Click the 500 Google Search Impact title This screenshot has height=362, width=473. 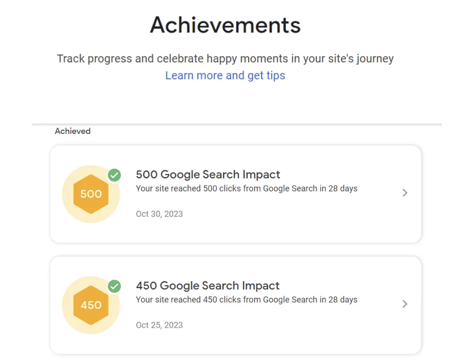pos(208,175)
